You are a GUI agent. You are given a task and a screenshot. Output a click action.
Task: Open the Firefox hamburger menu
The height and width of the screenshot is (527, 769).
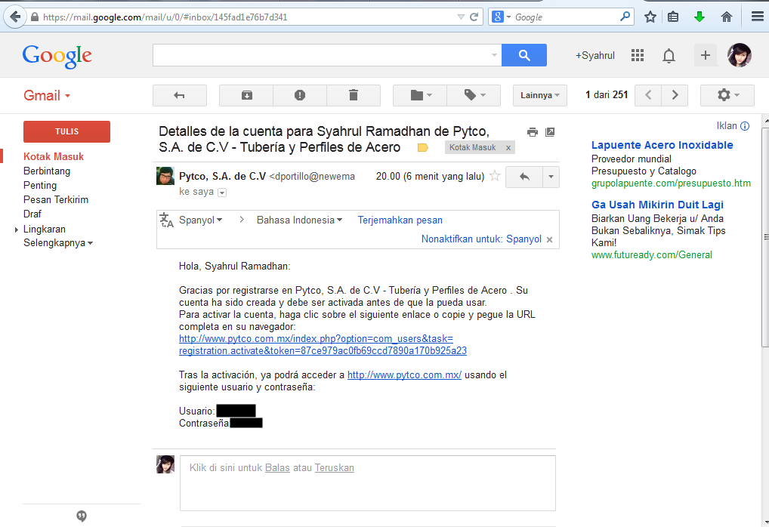[757, 17]
